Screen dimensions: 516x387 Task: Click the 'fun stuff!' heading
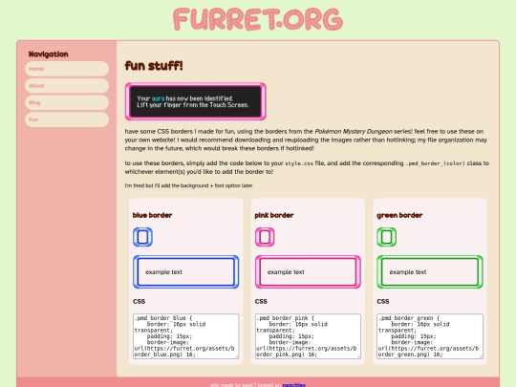click(x=154, y=66)
